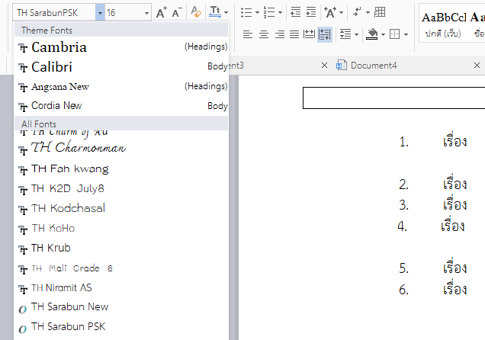Viewport: 485px width, 340px height.
Task: Expand the line spacing dropdown arrow
Action: [356, 34]
